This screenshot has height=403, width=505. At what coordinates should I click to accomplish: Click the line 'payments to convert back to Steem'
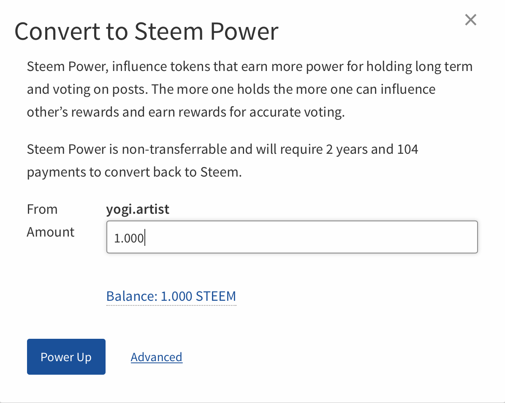coord(134,172)
